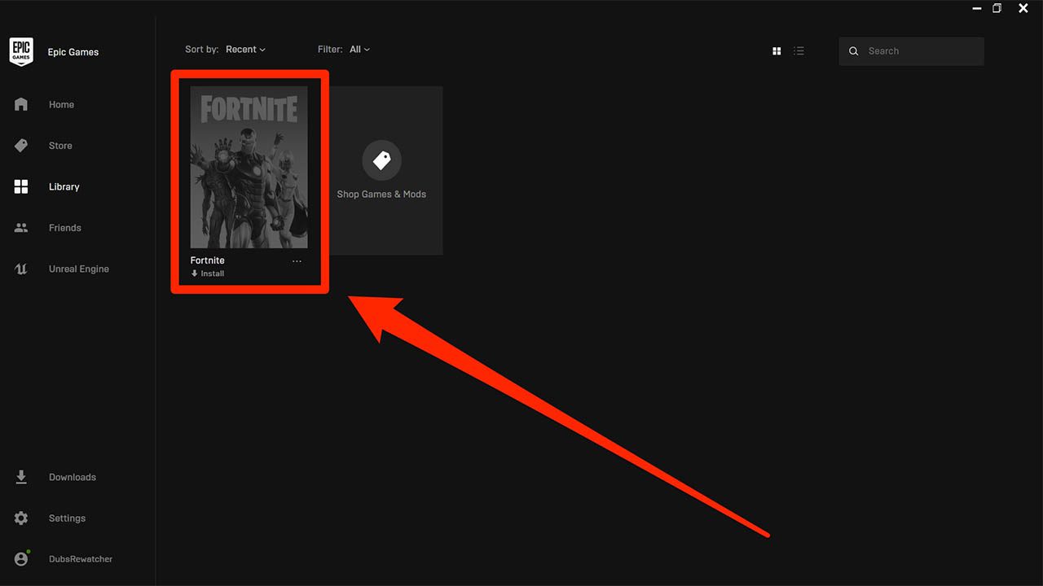Open the Friends menu item
Image resolution: width=1043 pixels, height=586 pixels.
pyautogui.click(x=64, y=228)
